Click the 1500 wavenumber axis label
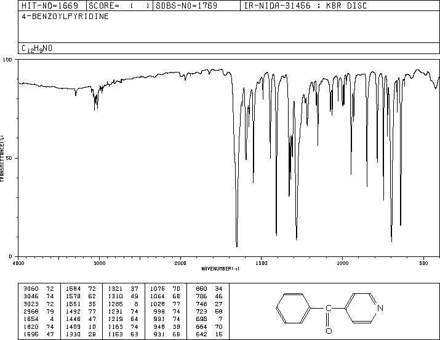The image size is (440, 340). (262, 263)
